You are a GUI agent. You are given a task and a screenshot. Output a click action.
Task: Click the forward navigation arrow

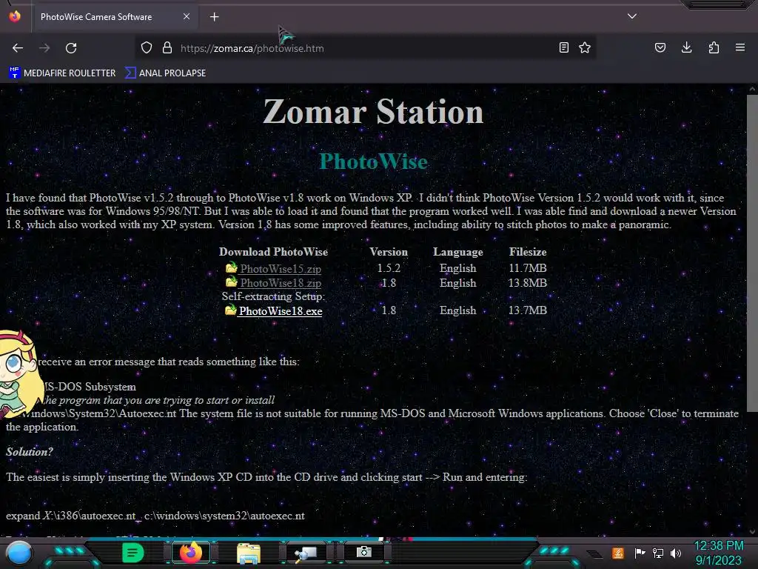tap(44, 48)
